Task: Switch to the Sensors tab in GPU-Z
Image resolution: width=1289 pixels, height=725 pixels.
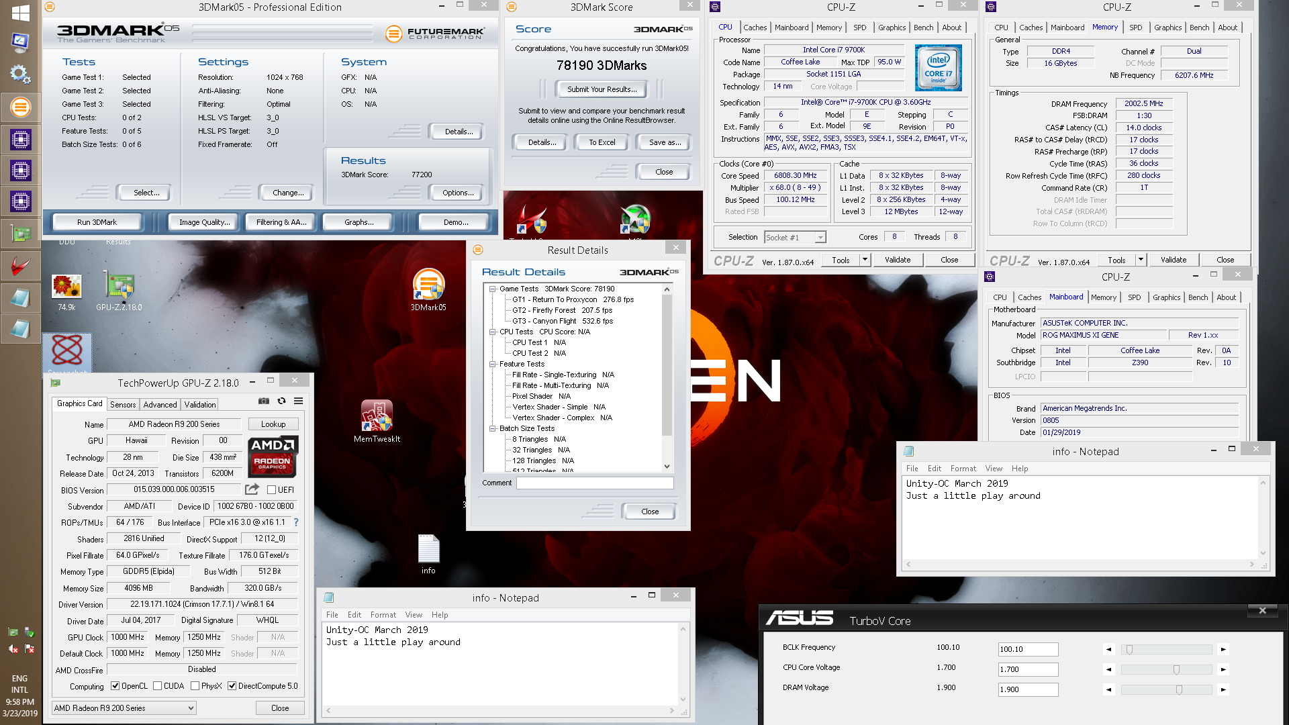Action: (123, 405)
